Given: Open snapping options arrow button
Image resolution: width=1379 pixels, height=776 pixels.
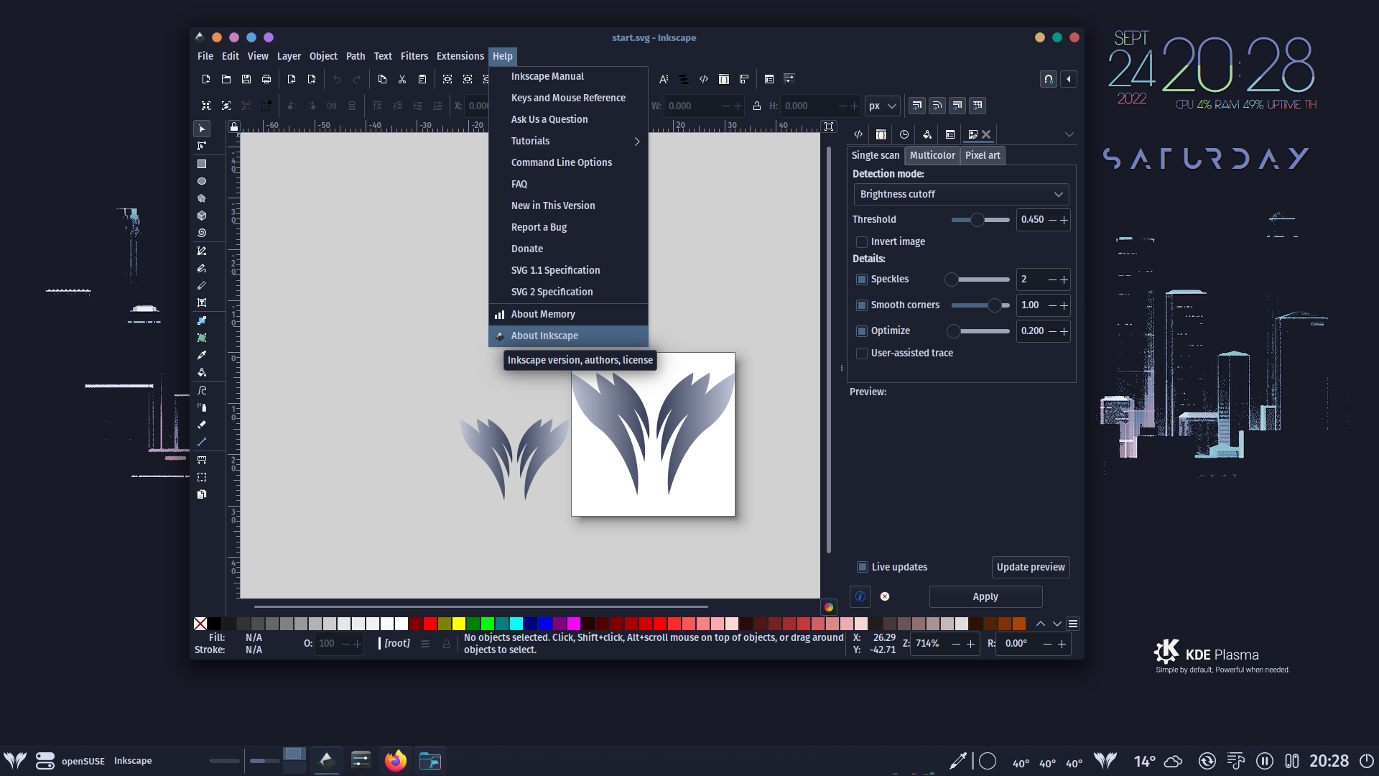Looking at the screenshot, I should 1069,79.
